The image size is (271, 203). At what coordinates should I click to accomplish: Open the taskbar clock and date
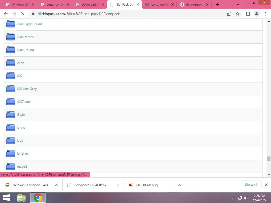(x=259, y=198)
